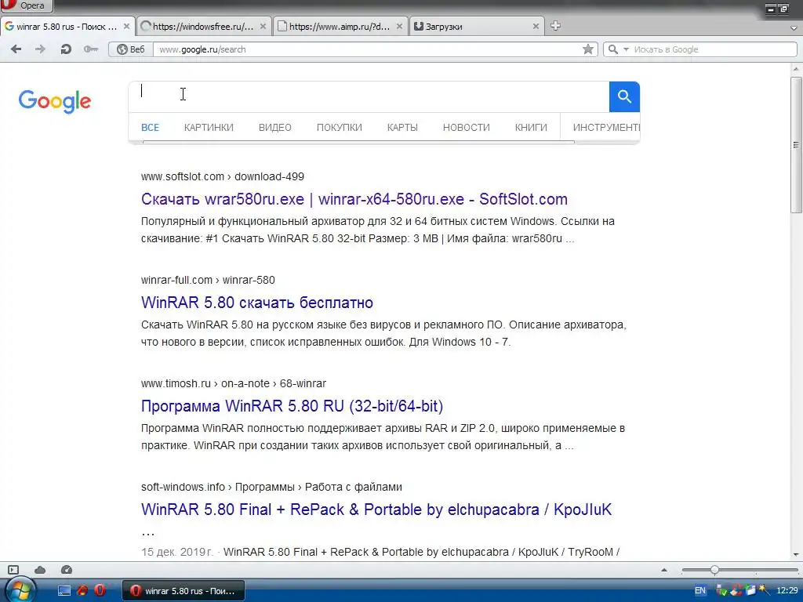The height and width of the screenshot is (602, 803).
Task: Click the soft-windows.info › Программы URL text
Action: click(271, 487)
